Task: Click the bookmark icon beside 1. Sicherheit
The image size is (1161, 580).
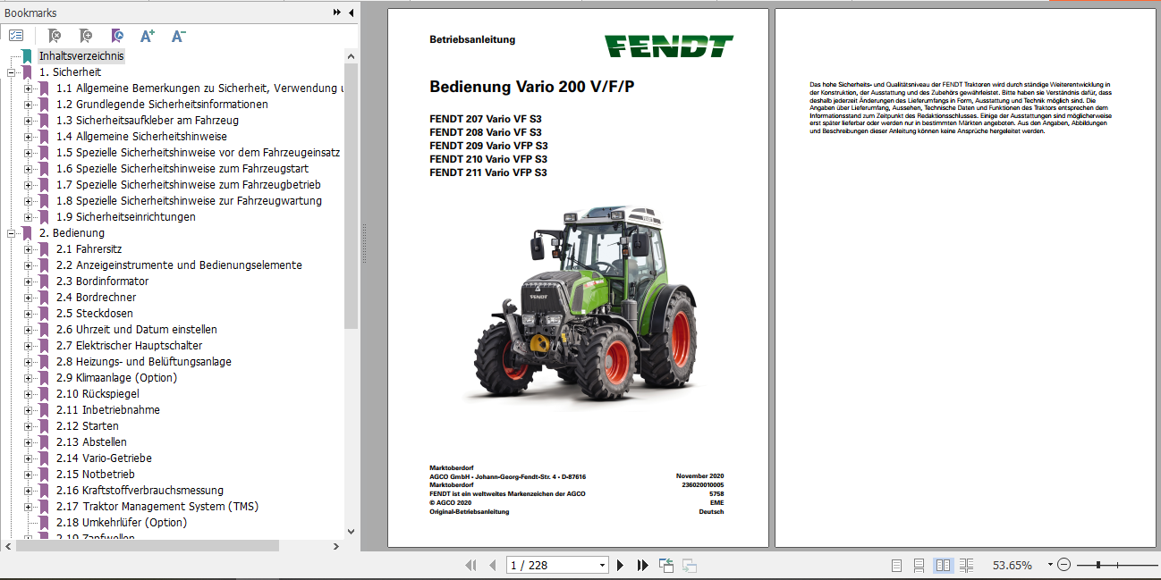Action: pos(28,72)
